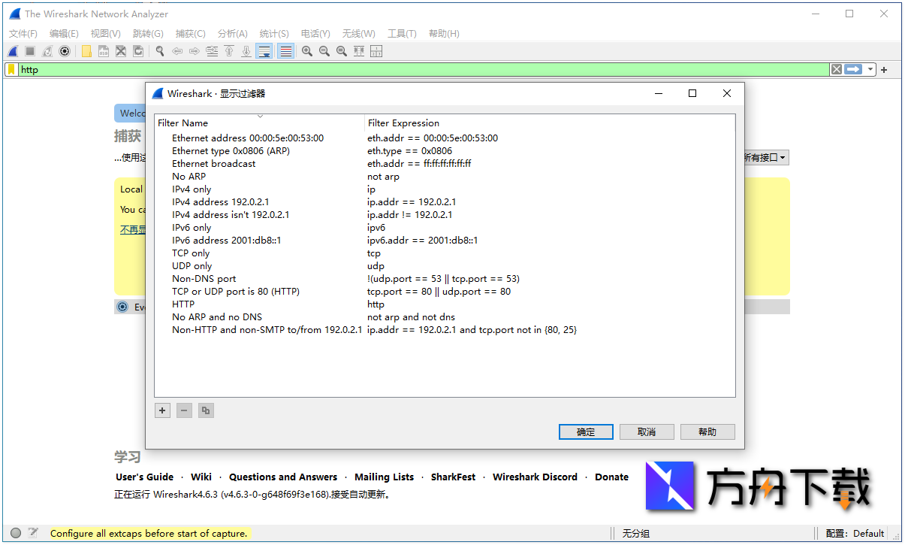Click the display filter bookmark icon
905x545 pixels.
[x=12, y=69]
